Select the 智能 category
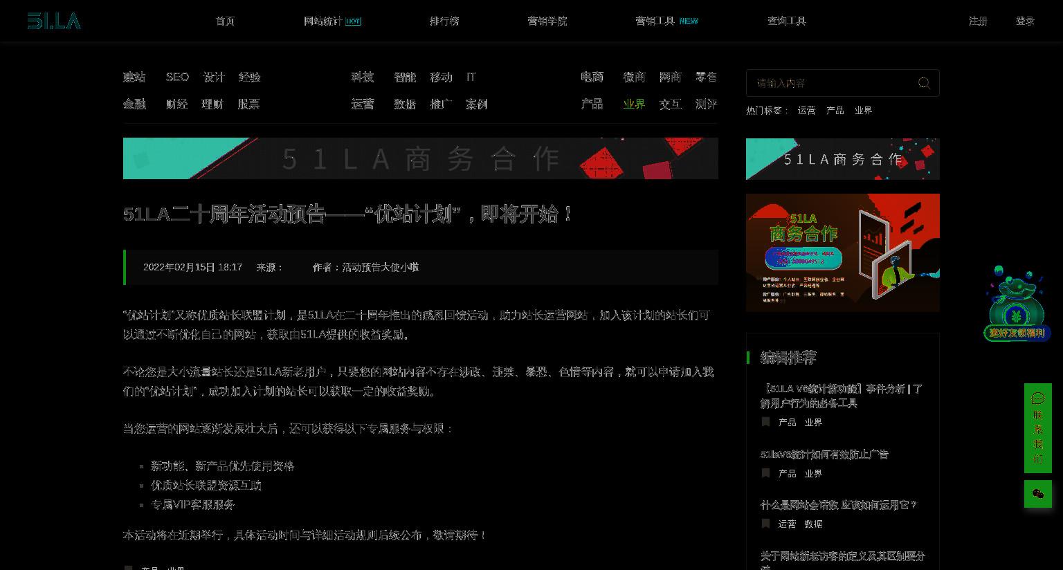Image resolution: width=1063 pixels, height=570 pixels. coord(405,77)
